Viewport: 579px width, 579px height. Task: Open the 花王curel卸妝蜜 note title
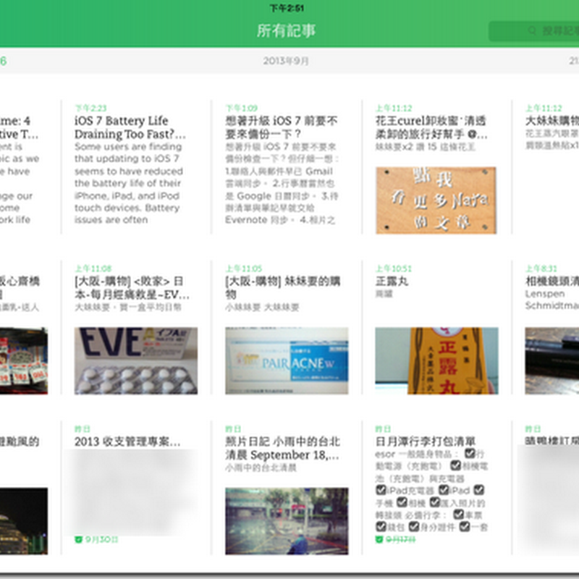431,127
